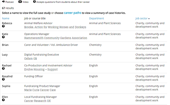View Sophie's case study
Screen dimensions: 170x105
pos(6,86)
